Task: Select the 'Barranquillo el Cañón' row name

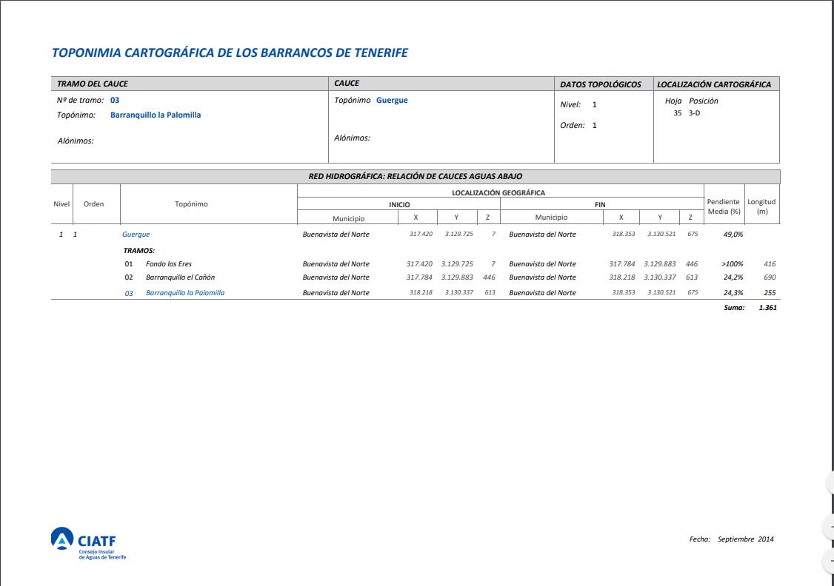Action: 180,277
